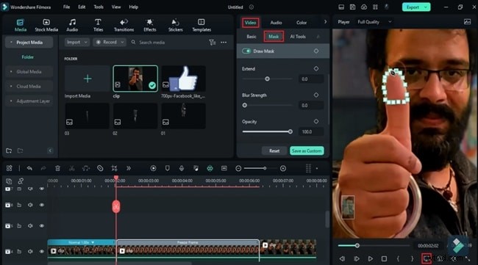Lock track 6
478x265 pixels.
pyautogui.click(x=19, y=205)
